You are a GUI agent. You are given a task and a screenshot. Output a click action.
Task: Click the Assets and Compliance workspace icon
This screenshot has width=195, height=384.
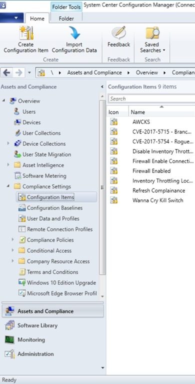pyautogui.click(x=9, y=311)
